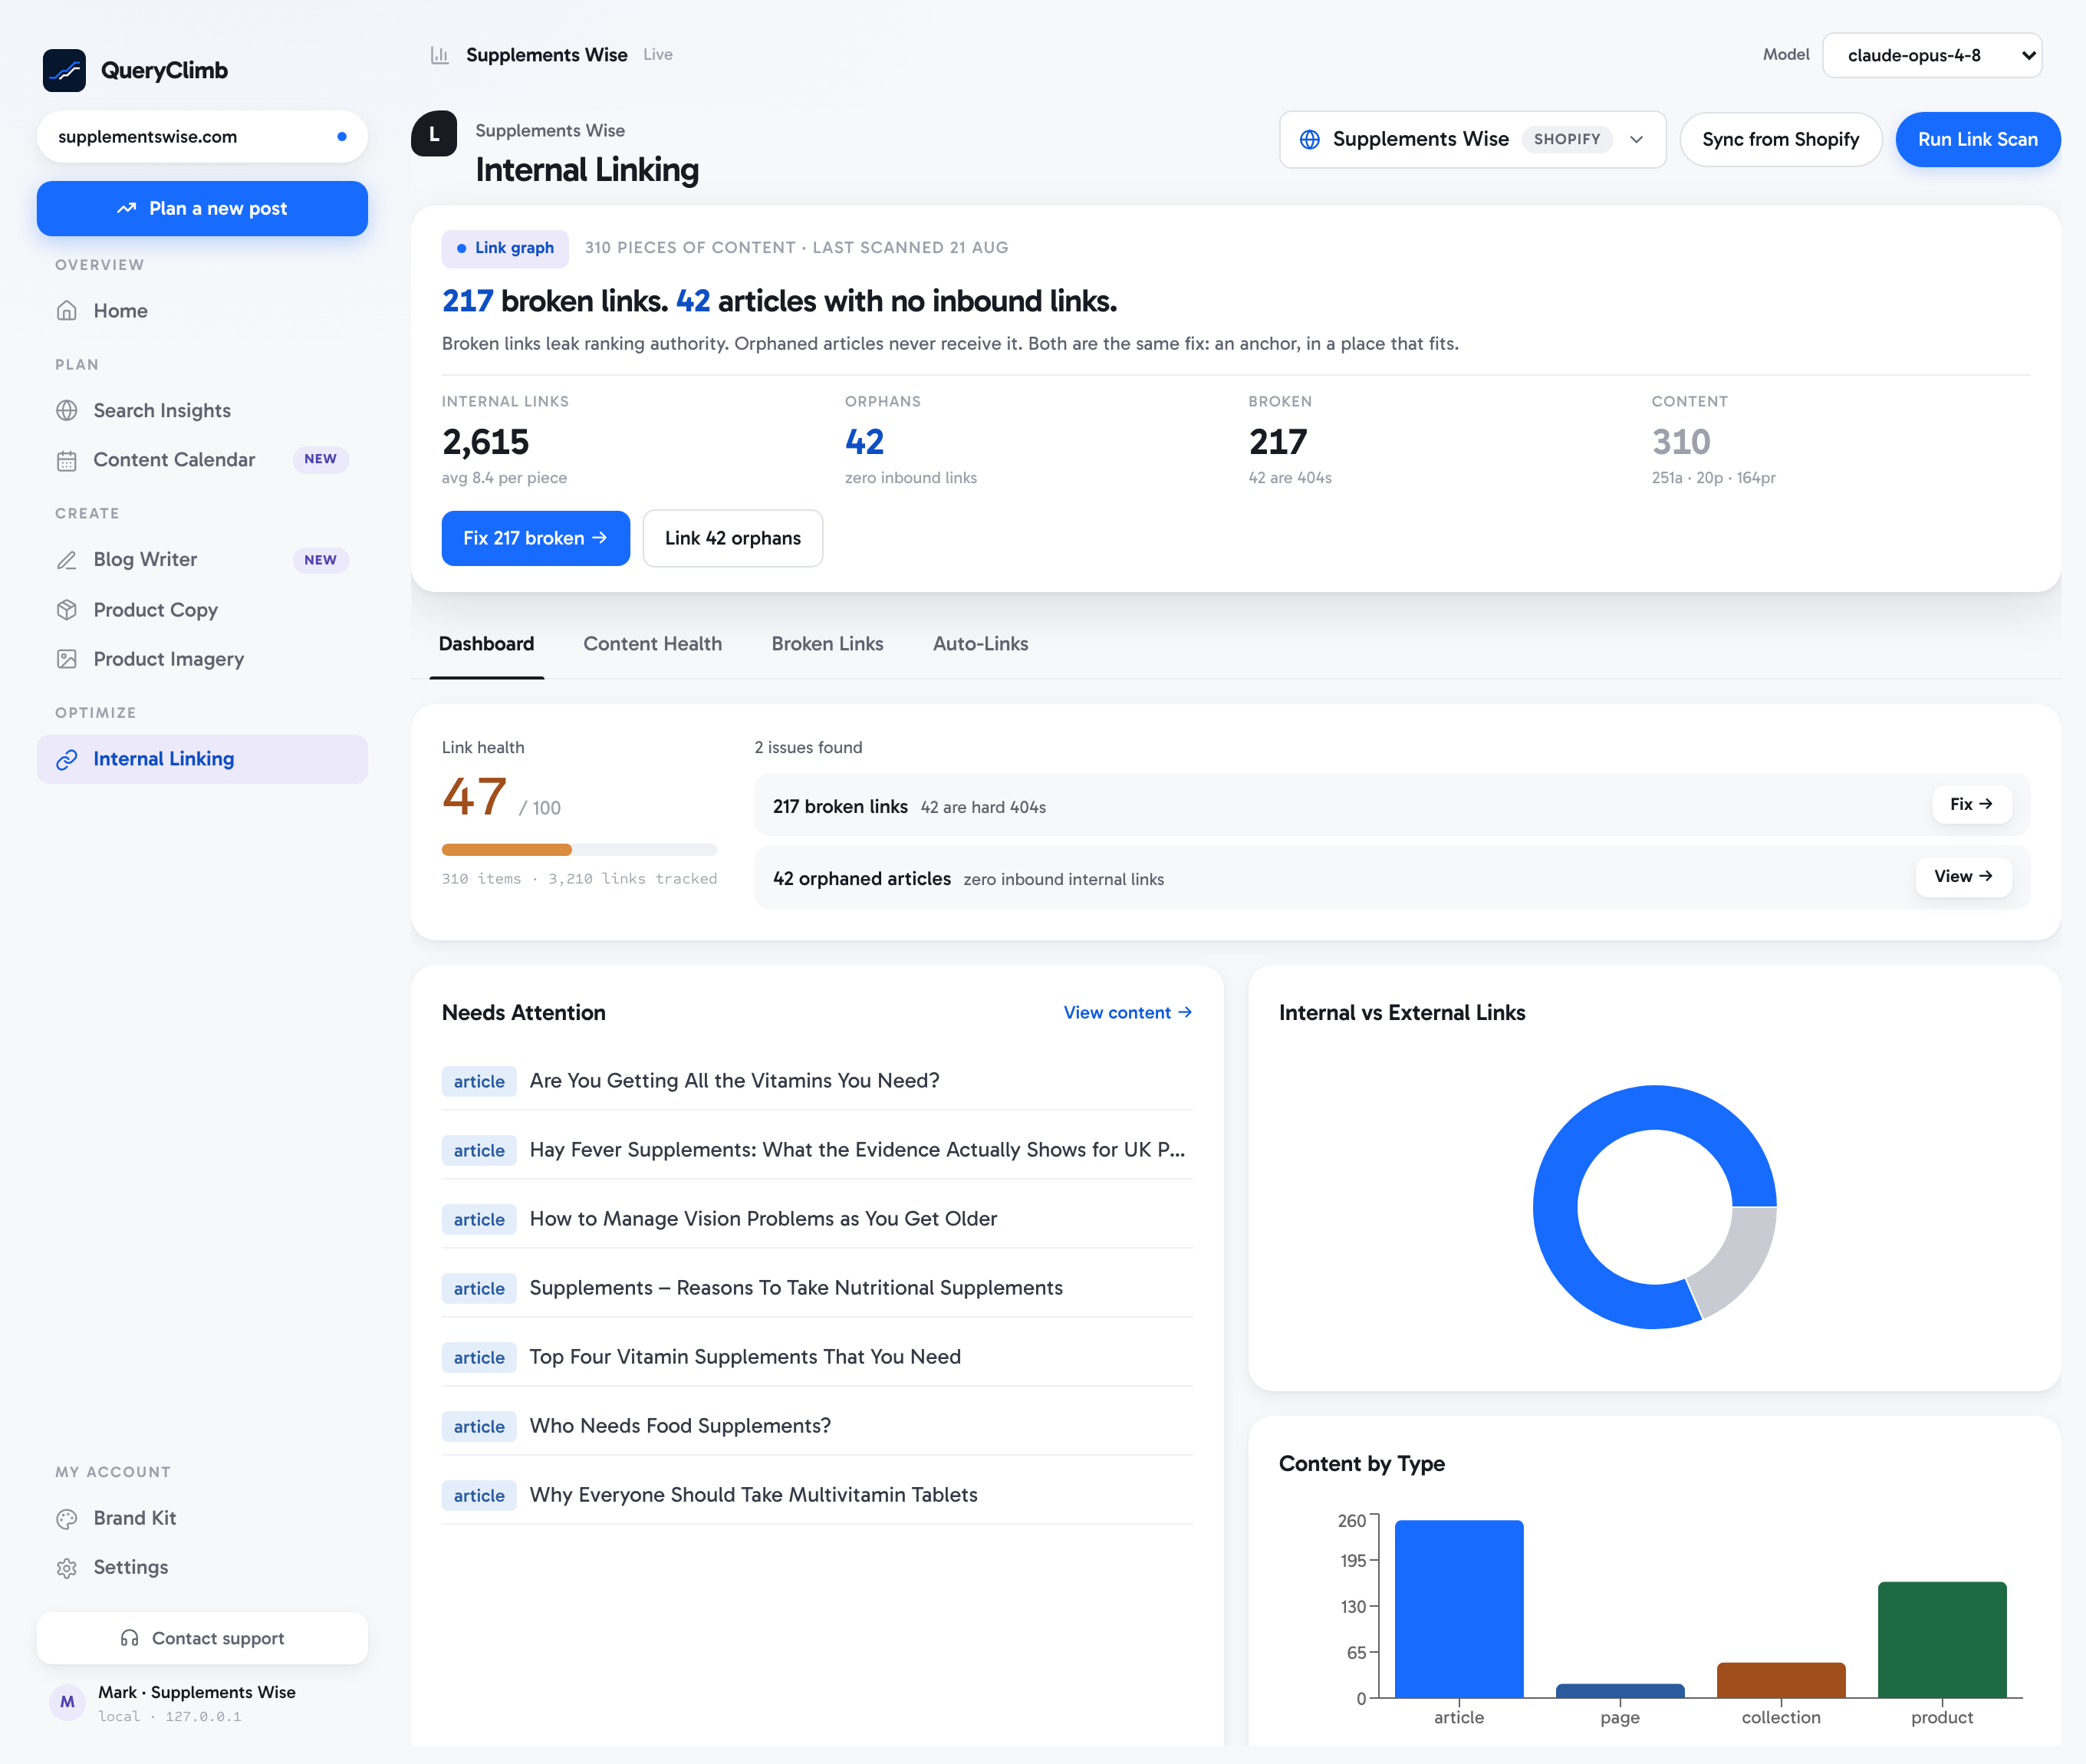Open Why Everyone Should Take Multivitamin Tablets

[817, 1495]
